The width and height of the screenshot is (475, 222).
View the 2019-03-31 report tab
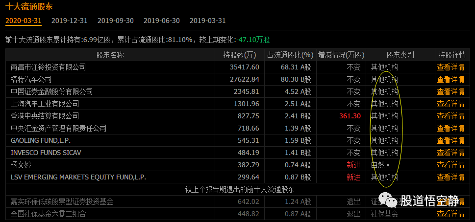pyautogui.click(x=207, y=21)
